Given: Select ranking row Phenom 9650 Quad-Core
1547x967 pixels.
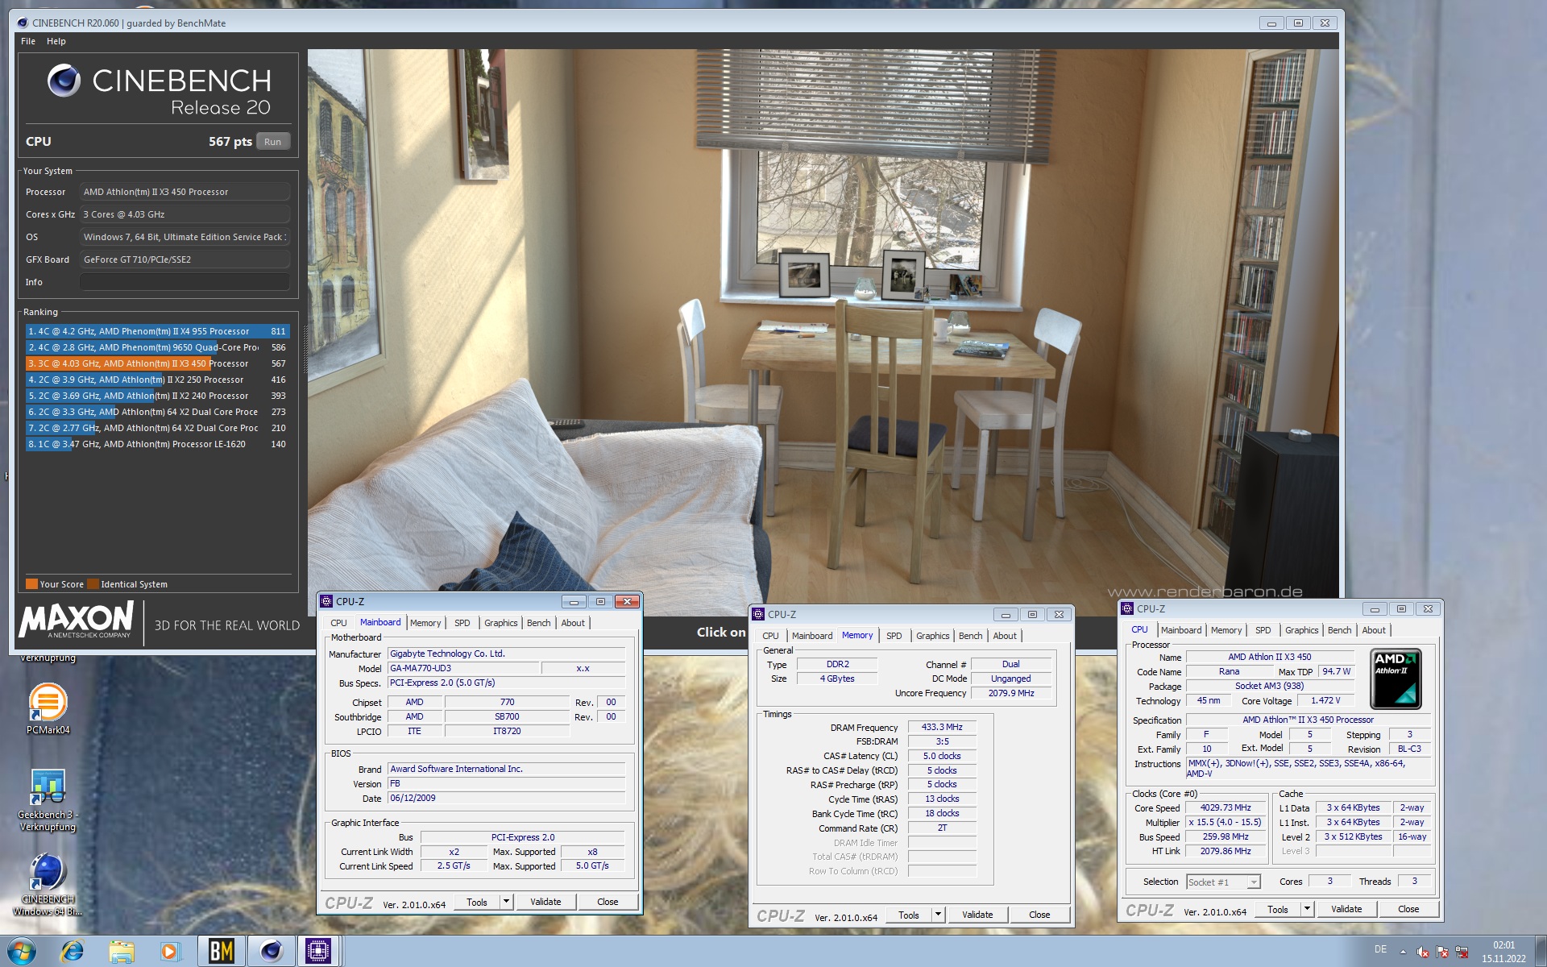Looking at the screenshot, I should 156,347.
